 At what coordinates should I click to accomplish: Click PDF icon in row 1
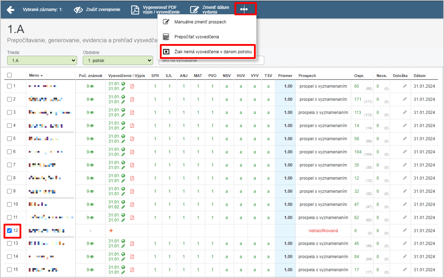132,86
